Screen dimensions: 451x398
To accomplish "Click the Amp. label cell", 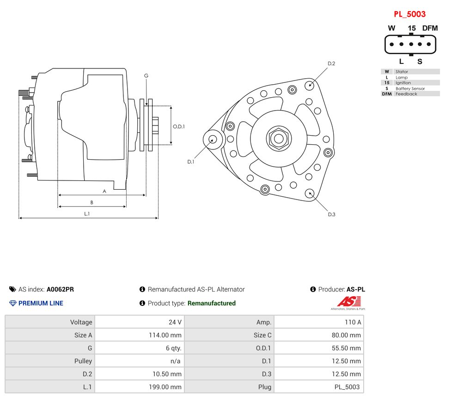I will point(229,322).
